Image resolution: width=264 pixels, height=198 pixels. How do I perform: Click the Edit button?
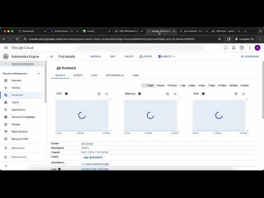(113, 57)
